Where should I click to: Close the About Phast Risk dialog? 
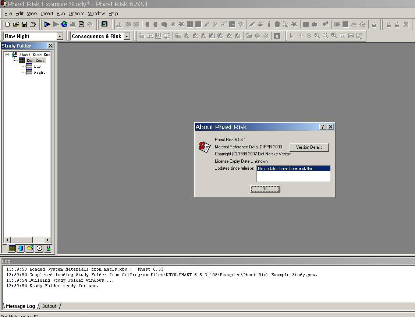pos(331,127)
